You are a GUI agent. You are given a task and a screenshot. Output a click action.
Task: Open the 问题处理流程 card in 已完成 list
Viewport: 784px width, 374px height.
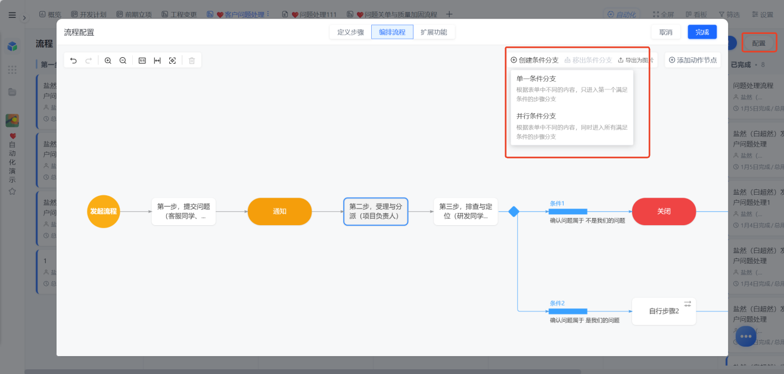click(x=756, y=96)
